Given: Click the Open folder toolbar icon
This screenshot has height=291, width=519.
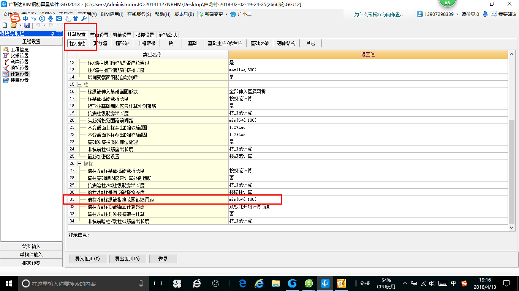Looking at the screenshot, I should tap(13, 25).
